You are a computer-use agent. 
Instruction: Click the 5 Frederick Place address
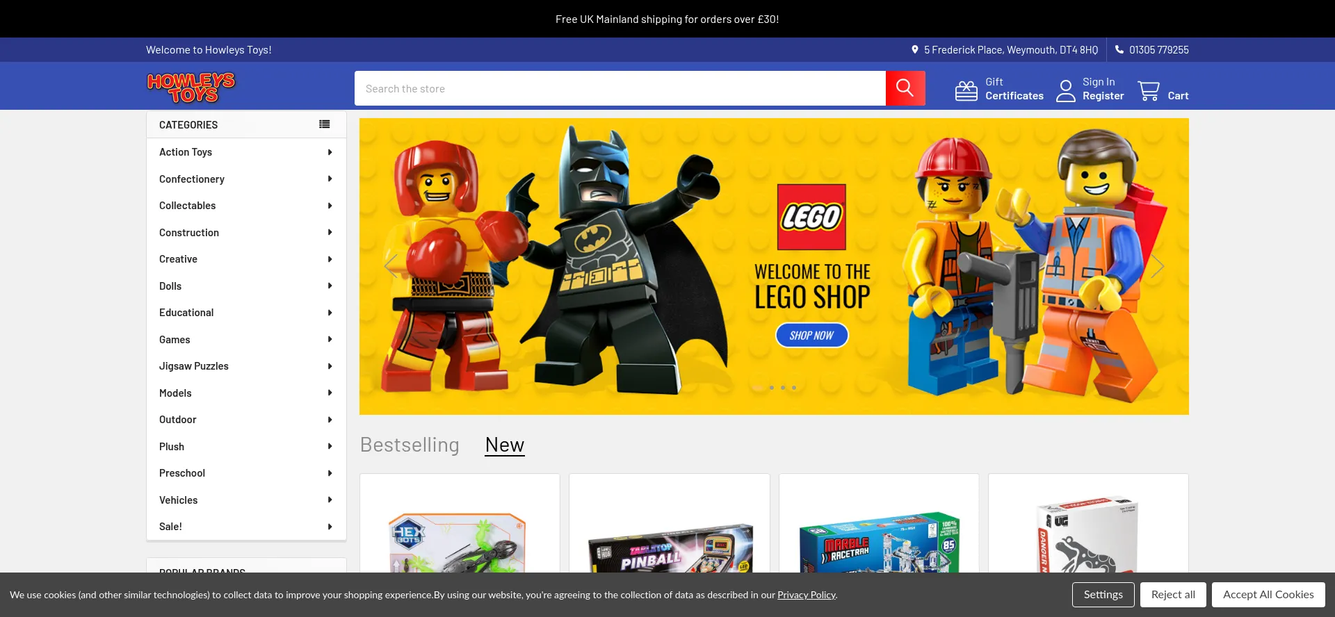click(1011, 50)
